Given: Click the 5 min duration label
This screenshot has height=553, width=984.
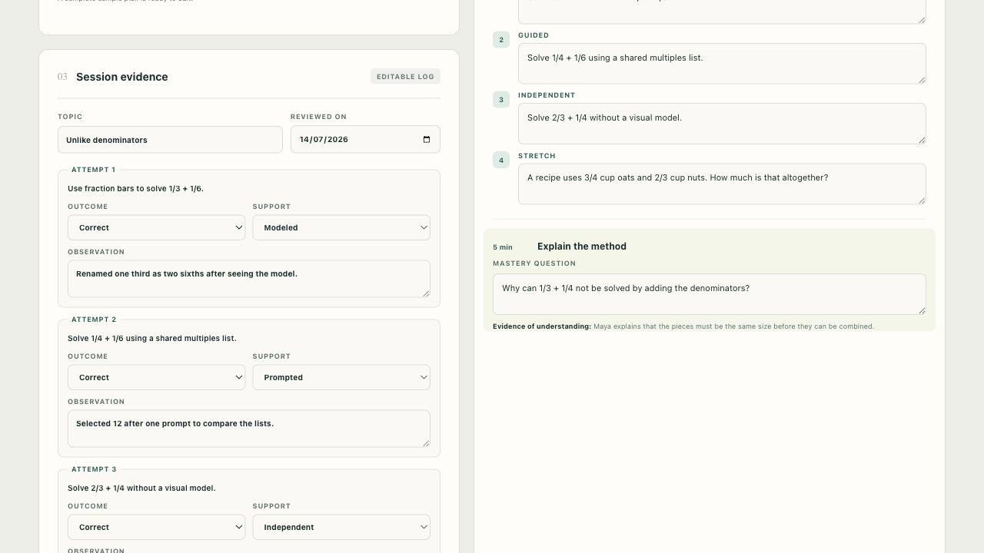Looking at the screenshot, I should (503, 247).
